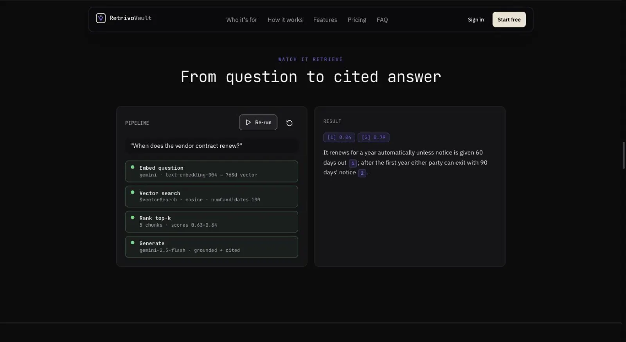626x342 pixels.
Task: Click 'text-embedding-004 → 768d vector' text
Action: (211, 175)
